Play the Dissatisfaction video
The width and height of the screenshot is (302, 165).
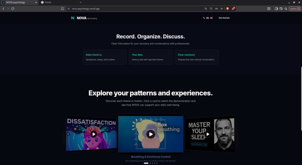[x=94, y=134]
